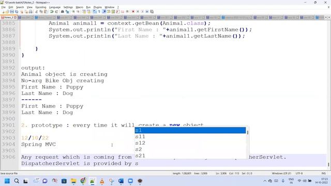Click the '12/10/22' date line
The image size is (331, 186).
(35, 138)
